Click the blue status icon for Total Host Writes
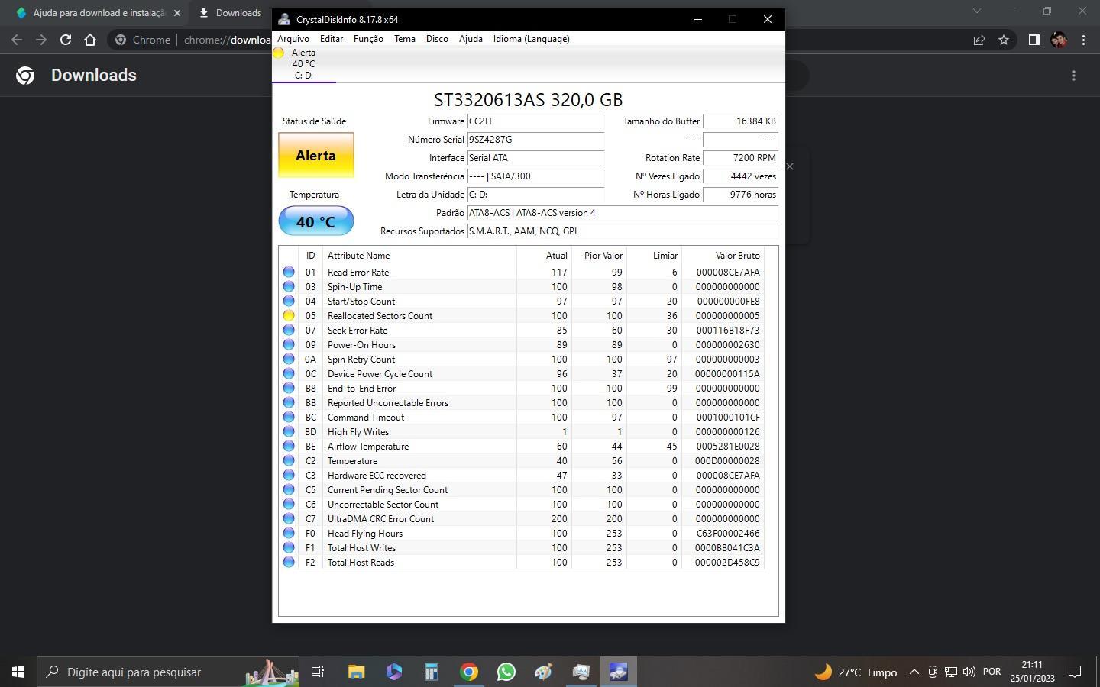 (289, 548)
